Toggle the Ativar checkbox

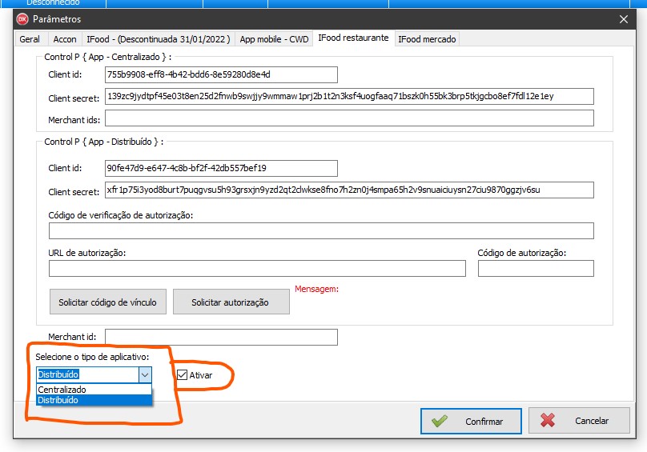pos(182,375)
